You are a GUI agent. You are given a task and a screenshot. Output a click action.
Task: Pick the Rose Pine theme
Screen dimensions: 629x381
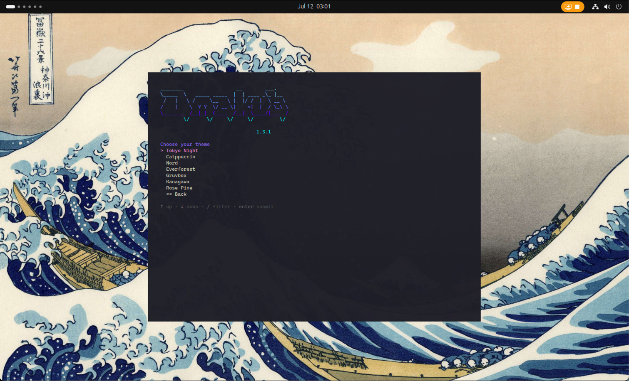pos(179,188)
